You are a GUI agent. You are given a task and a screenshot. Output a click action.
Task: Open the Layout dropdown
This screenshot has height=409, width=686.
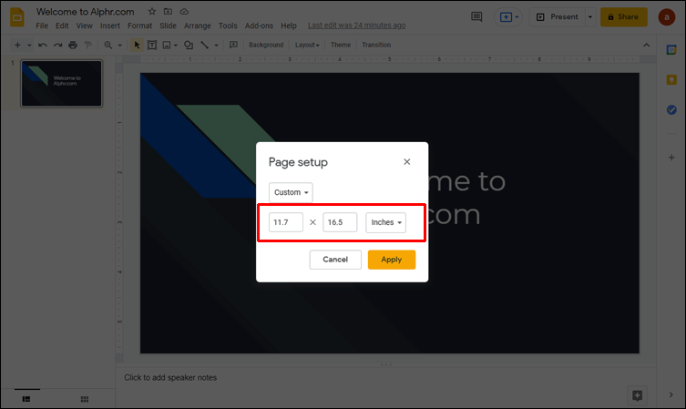[x=307, y=45]
